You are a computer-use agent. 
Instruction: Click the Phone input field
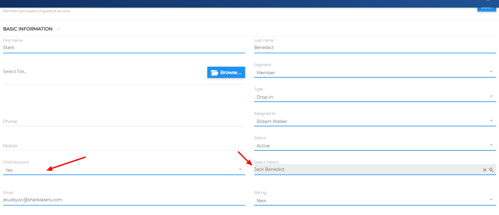pos(124,121)
